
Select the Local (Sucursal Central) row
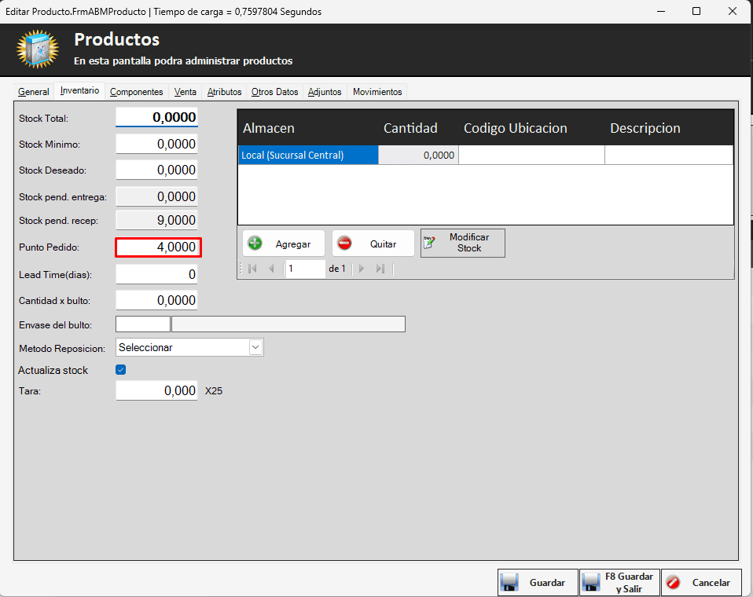(x=307, y=156)
